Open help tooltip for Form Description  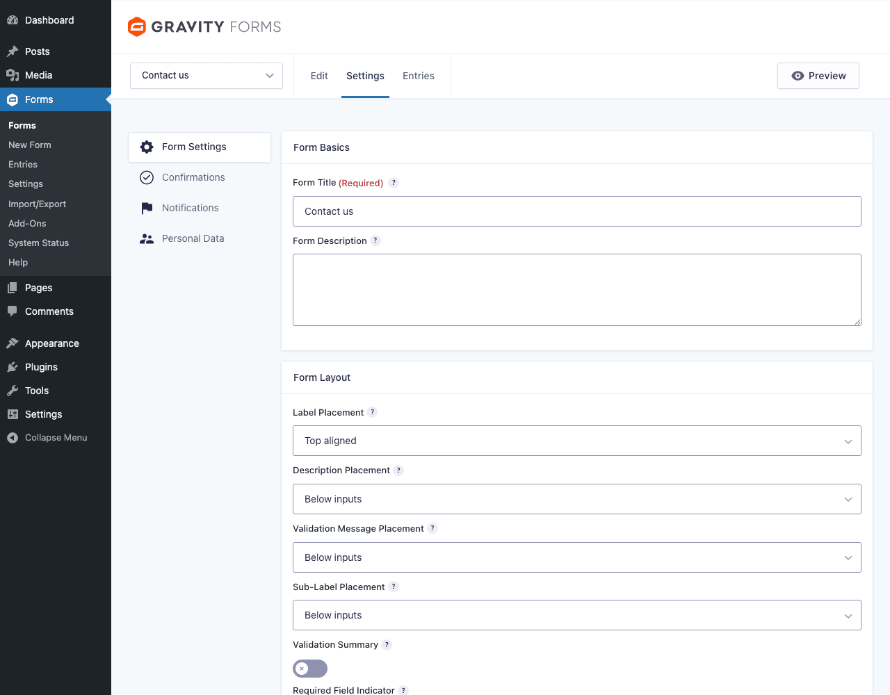click(375, 240)
